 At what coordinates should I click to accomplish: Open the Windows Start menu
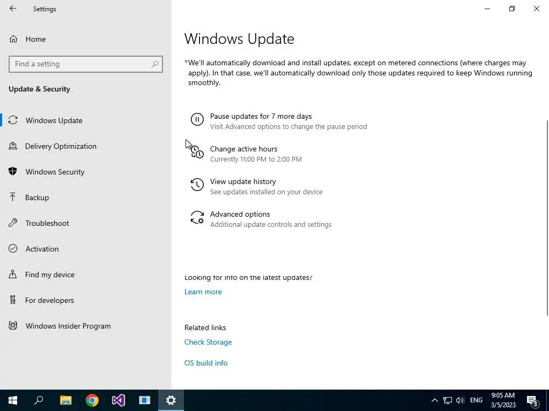point(13,400)
